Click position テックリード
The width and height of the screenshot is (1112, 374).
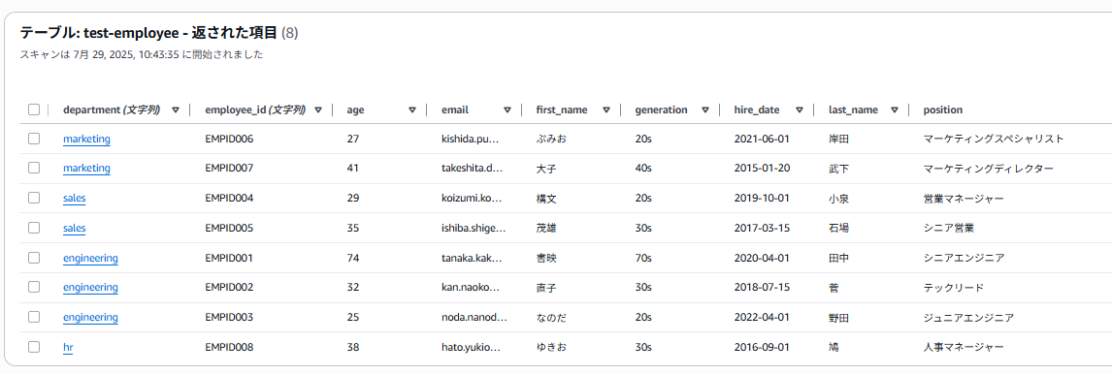pos(953,288)
